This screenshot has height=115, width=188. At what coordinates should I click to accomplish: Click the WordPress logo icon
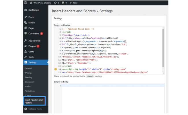click(x=25, y=3)
